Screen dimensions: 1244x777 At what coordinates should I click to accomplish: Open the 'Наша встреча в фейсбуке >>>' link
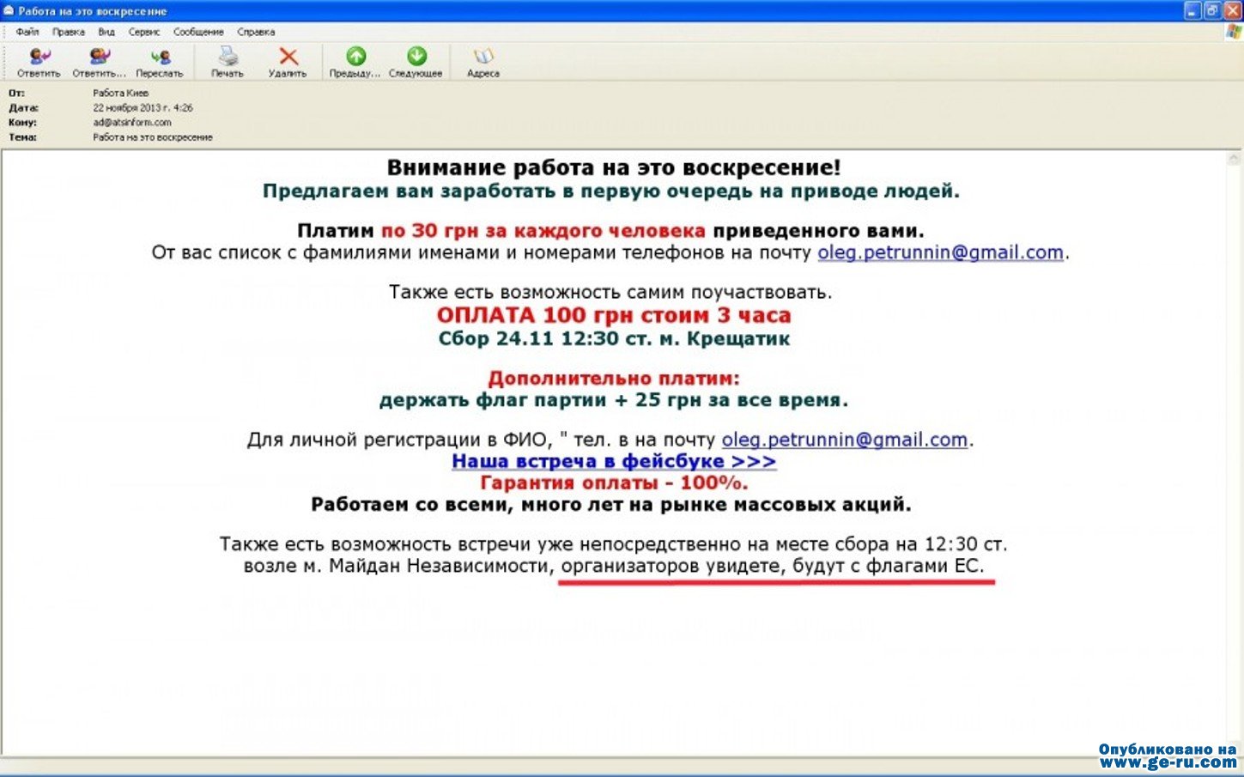pyautogui.click(x=614, y=461)
